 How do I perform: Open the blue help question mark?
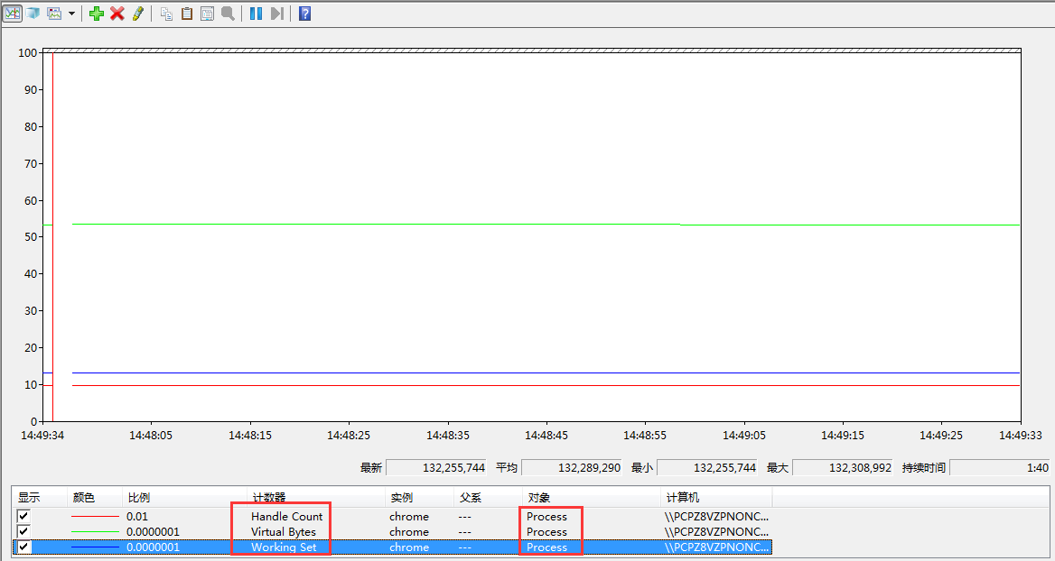click(305, 14)
